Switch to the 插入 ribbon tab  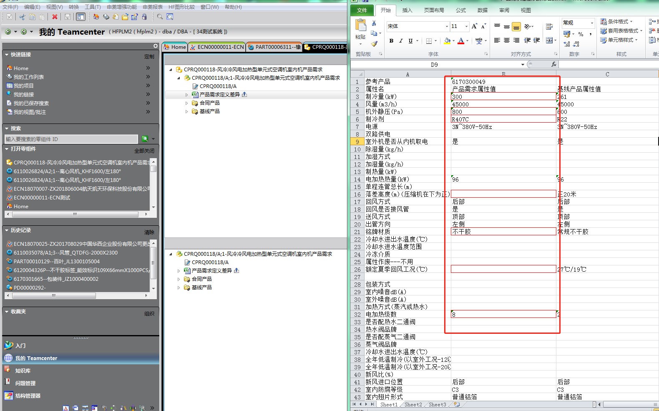coord(407,10)
